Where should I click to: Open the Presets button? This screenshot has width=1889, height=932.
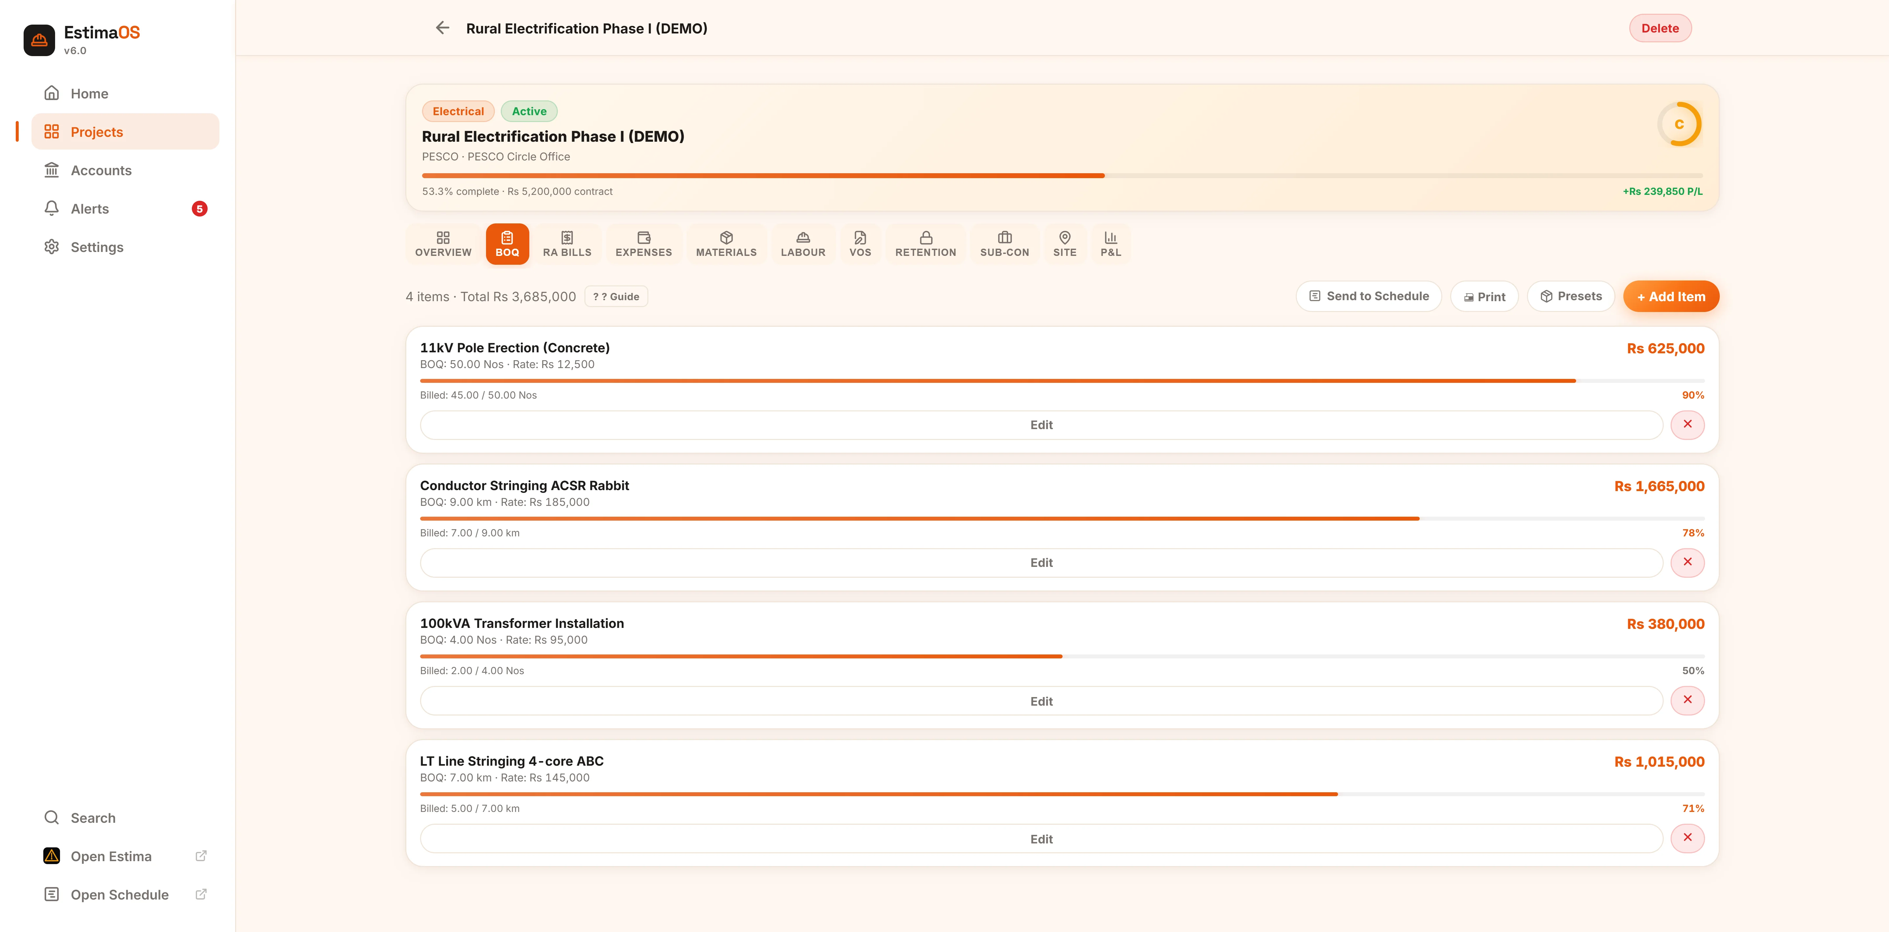pos(1571,296)
